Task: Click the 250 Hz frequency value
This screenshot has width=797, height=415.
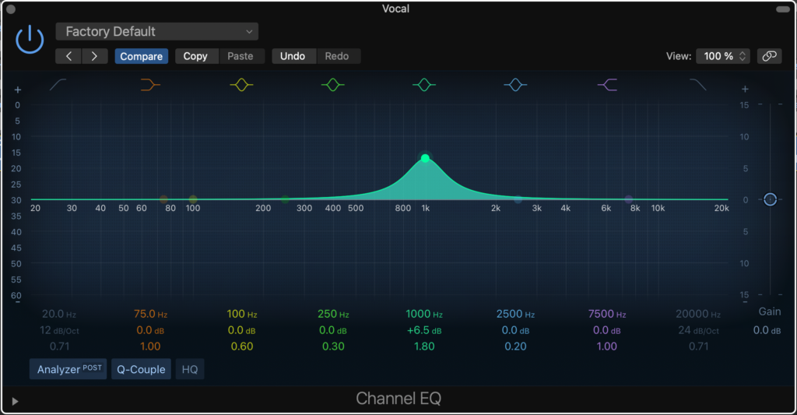Action: 333,314
